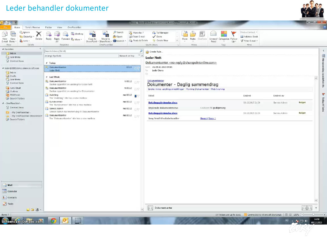The width and height of the screenshot is (327, 245).
Task: Switch to the OnePlaceMail tab
Action: (x=74, y=27)
